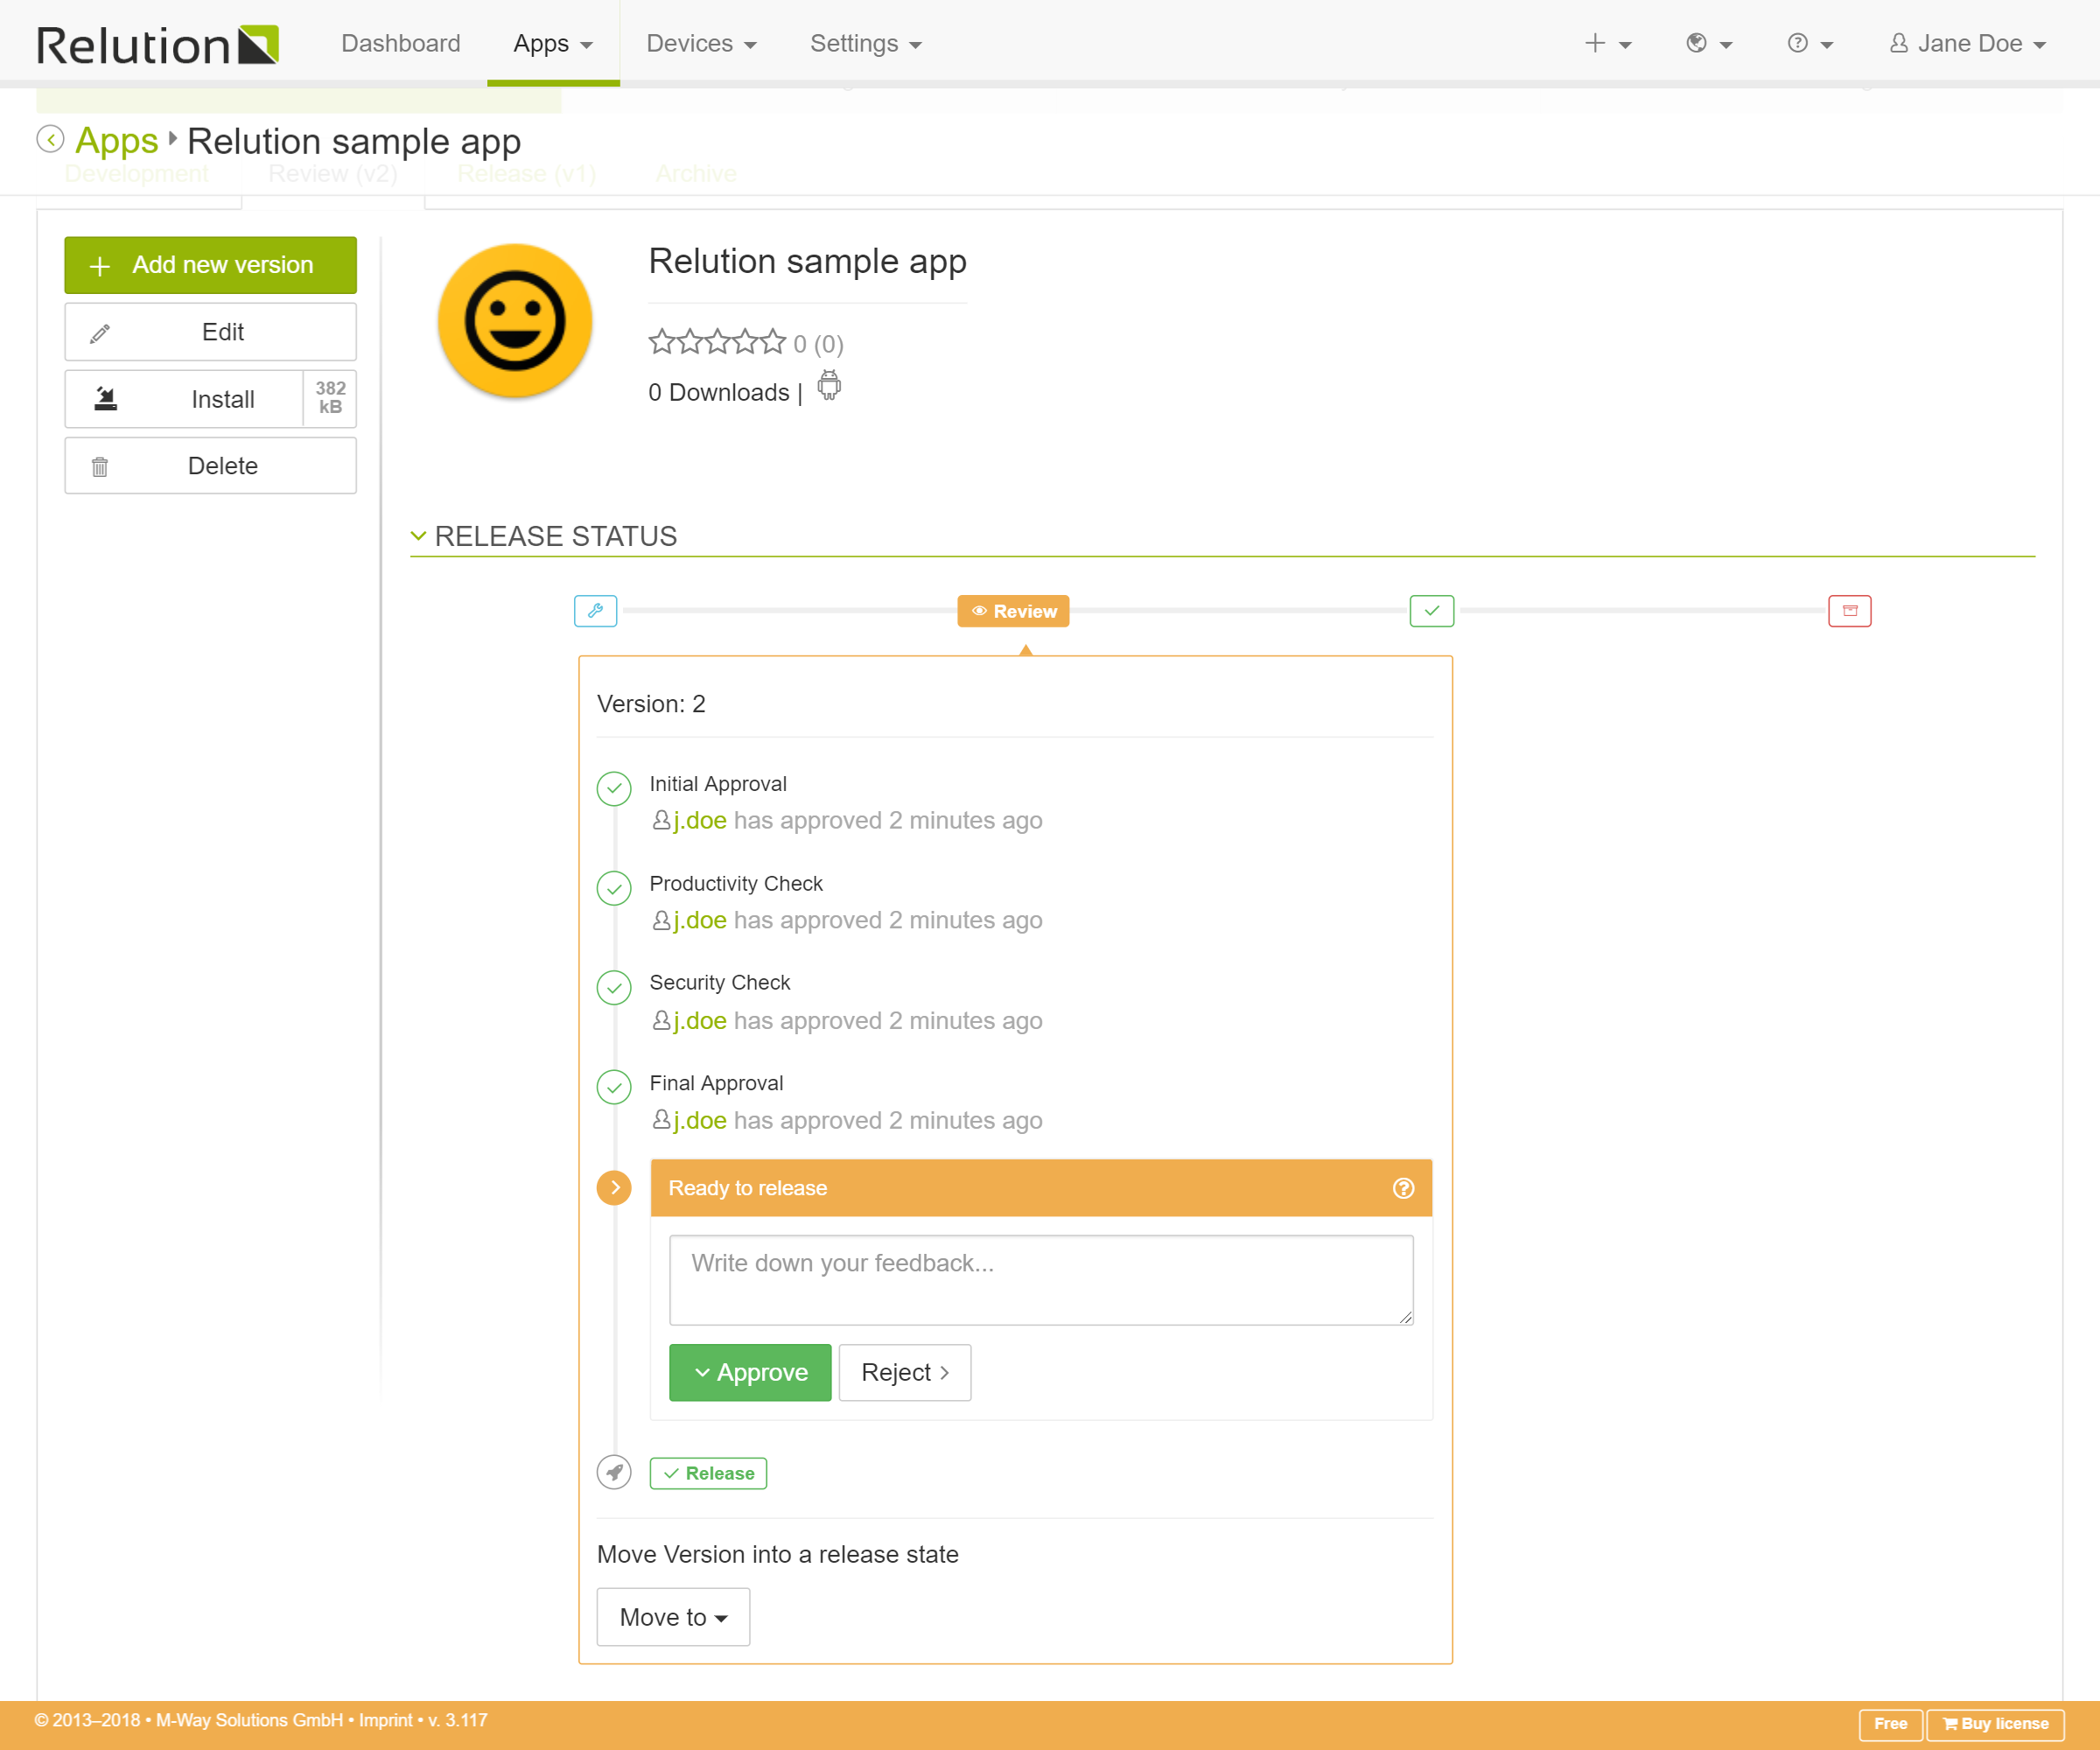Screen dimensions: 2100x1750
Task: Click the faded Archive tab label
Action: click(x=696, y=174)
